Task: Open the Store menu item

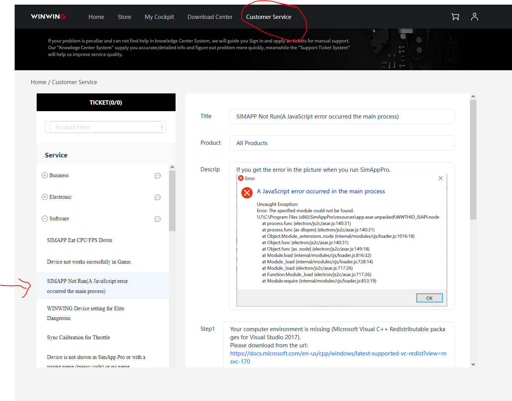Action: 124,17
